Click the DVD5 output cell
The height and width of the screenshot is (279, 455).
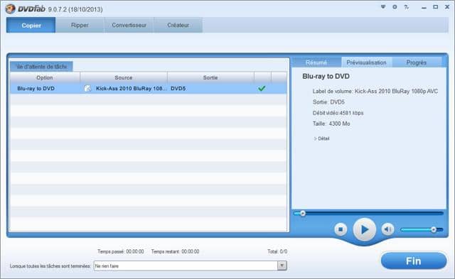tap(178, 88)
